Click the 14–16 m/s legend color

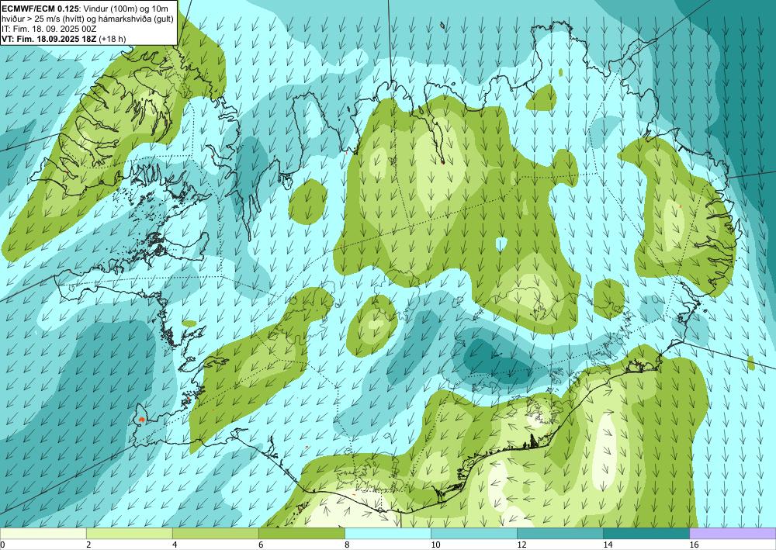(646, 534)
